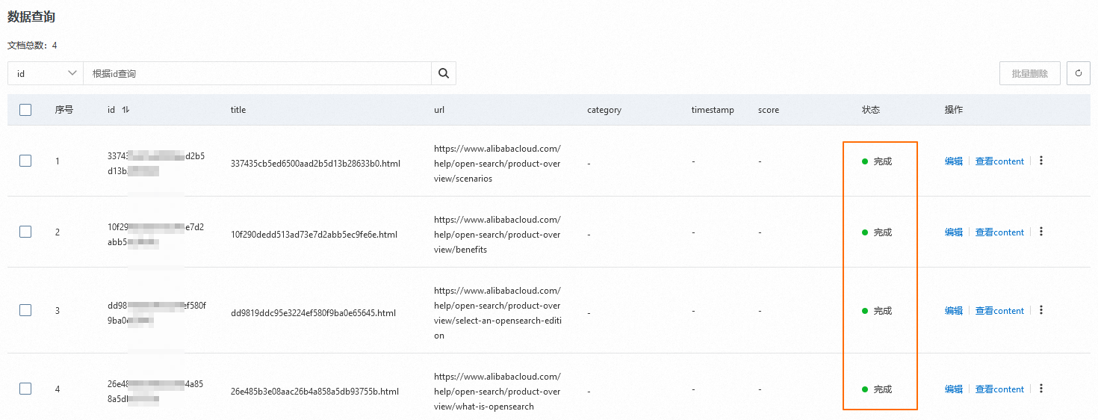Check the box for row 3
This screenshot has width=1098, height=420.
pyautogui.click(x=25, y=310)
